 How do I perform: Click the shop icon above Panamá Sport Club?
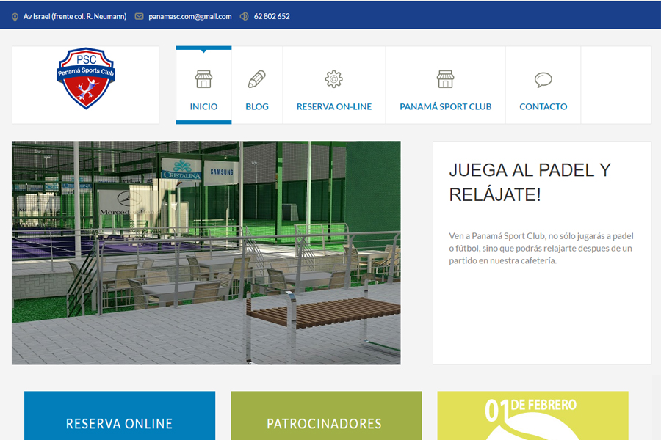tap(445, 79)
